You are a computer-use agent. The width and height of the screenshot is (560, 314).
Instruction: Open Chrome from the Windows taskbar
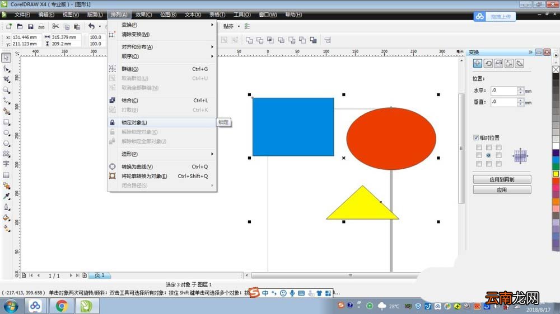(62, 306)
